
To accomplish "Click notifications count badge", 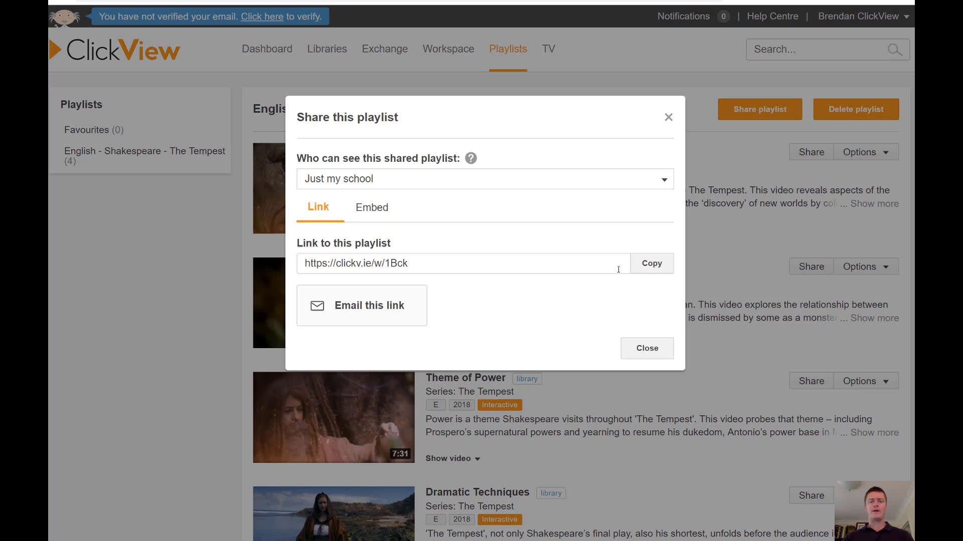I will click(723, 17).
